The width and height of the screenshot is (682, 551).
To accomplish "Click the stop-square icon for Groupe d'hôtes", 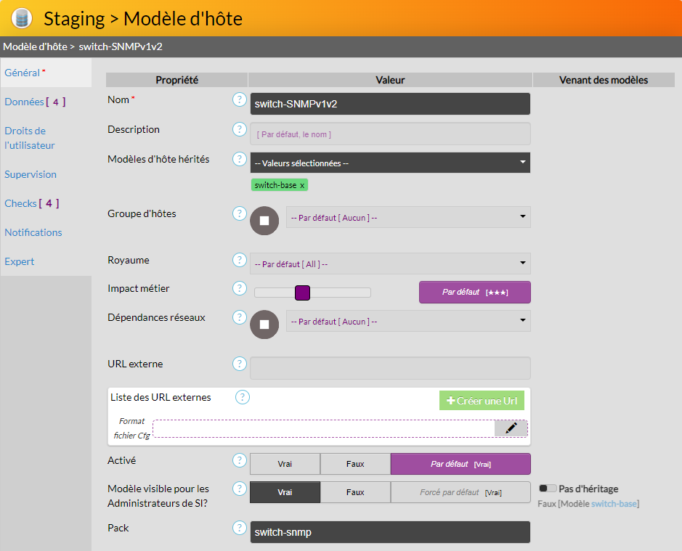I will pos(264,221).
